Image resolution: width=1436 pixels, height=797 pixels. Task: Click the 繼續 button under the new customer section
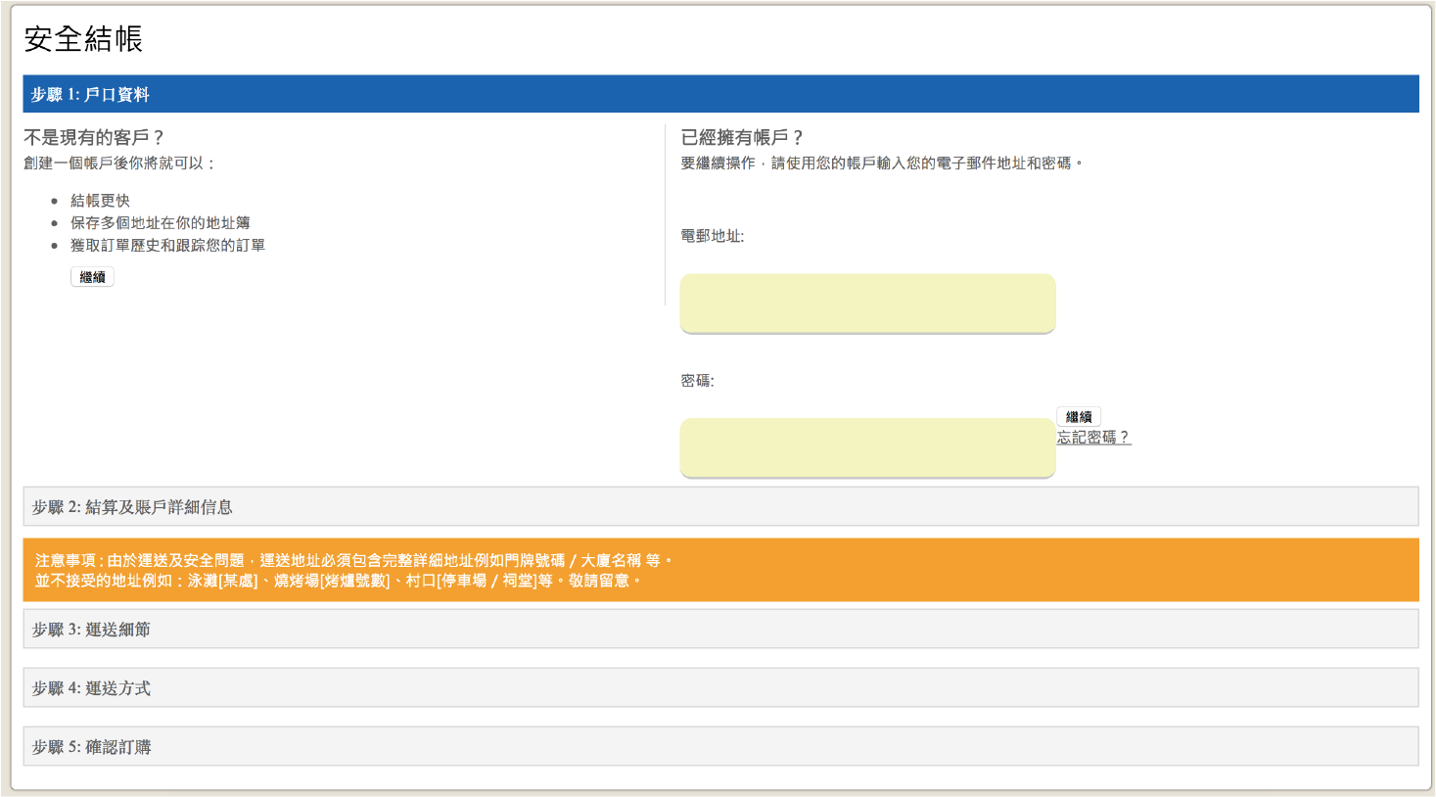coord(92,276)
